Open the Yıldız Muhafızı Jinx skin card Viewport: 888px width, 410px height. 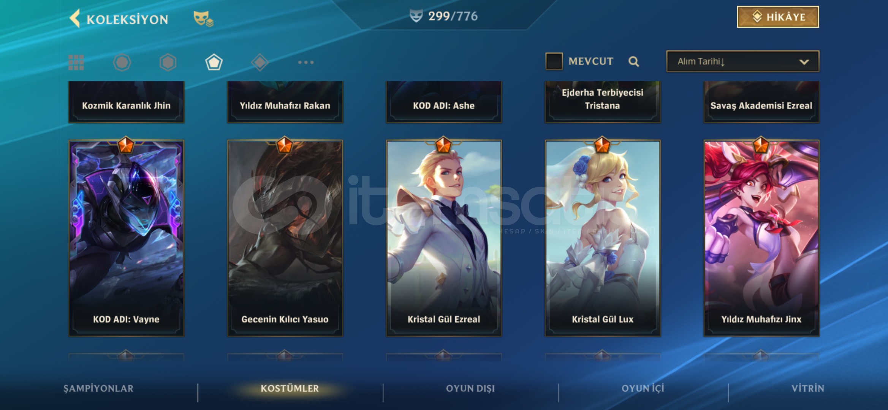tap(761, 238)
